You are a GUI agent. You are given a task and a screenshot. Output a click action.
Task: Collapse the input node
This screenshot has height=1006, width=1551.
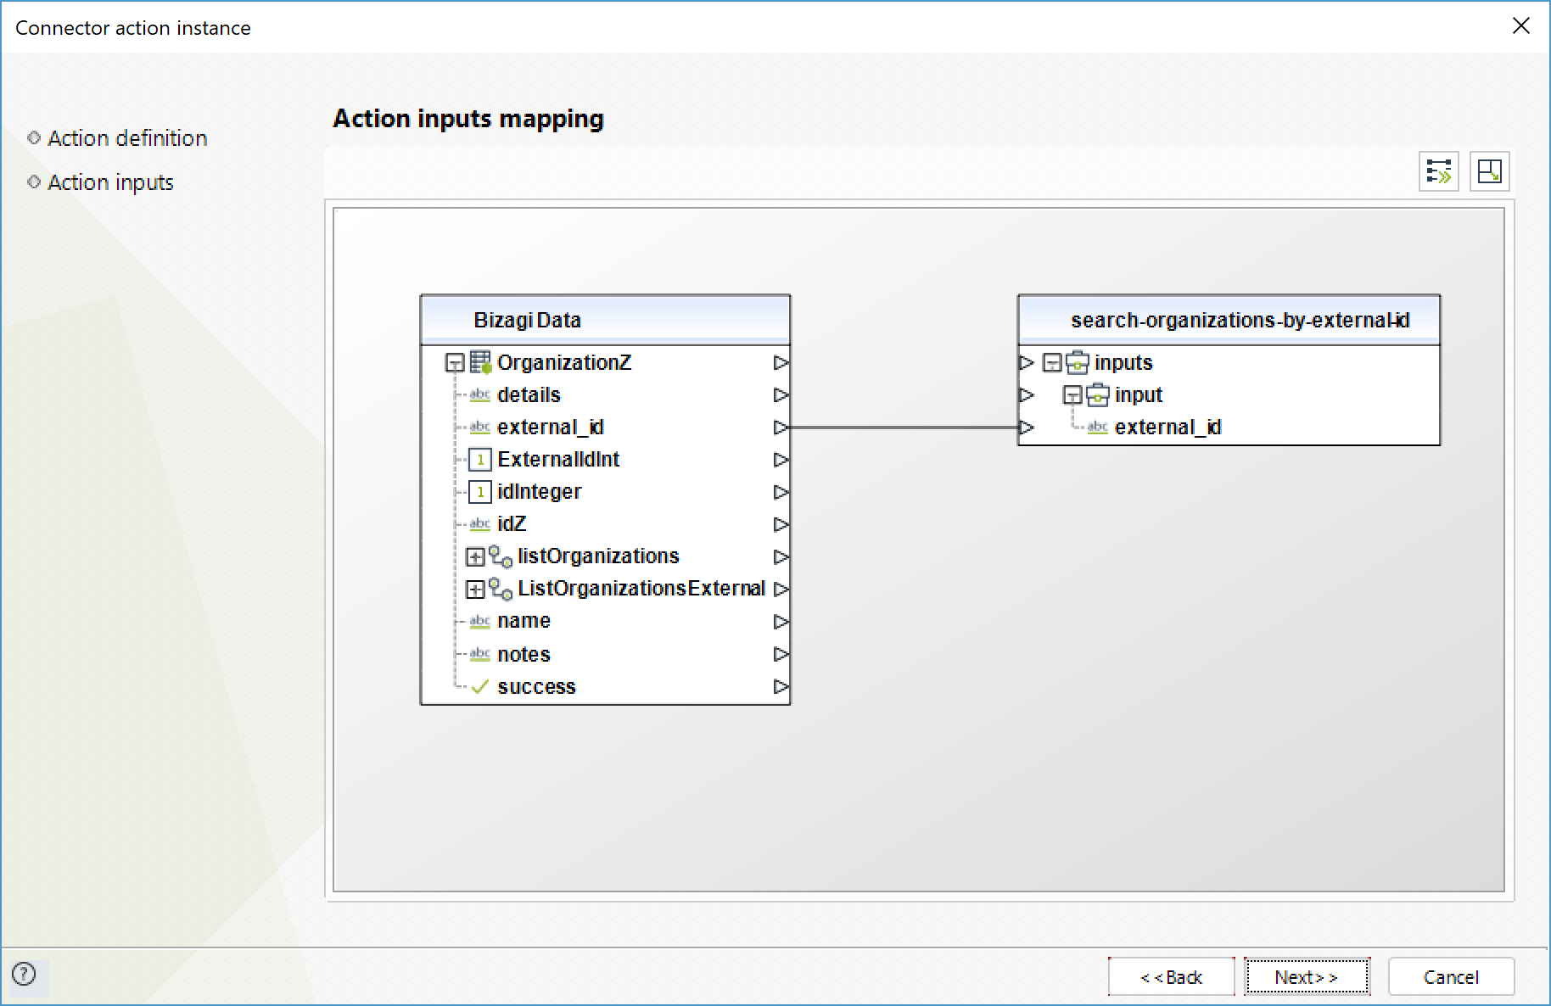point(1072,395)
